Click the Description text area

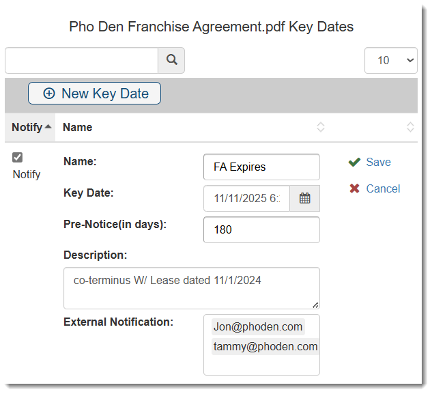coord(191,287)
